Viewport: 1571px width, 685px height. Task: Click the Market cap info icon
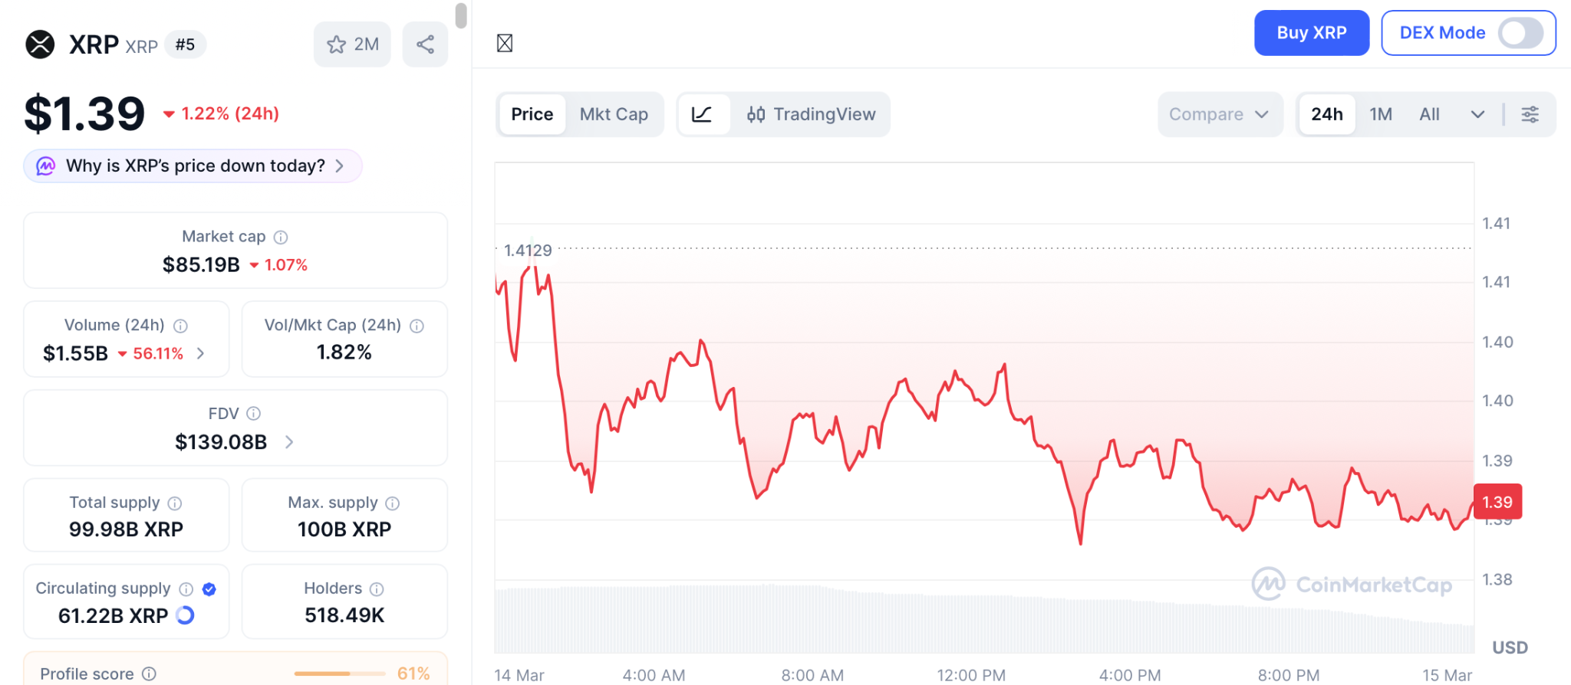[x=281, y=237]
